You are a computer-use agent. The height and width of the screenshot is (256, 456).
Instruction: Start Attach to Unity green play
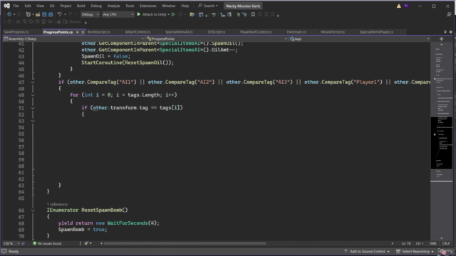[139, 14]
